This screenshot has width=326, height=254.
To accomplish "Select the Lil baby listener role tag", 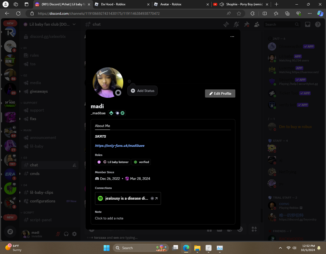I will point(113,162).
